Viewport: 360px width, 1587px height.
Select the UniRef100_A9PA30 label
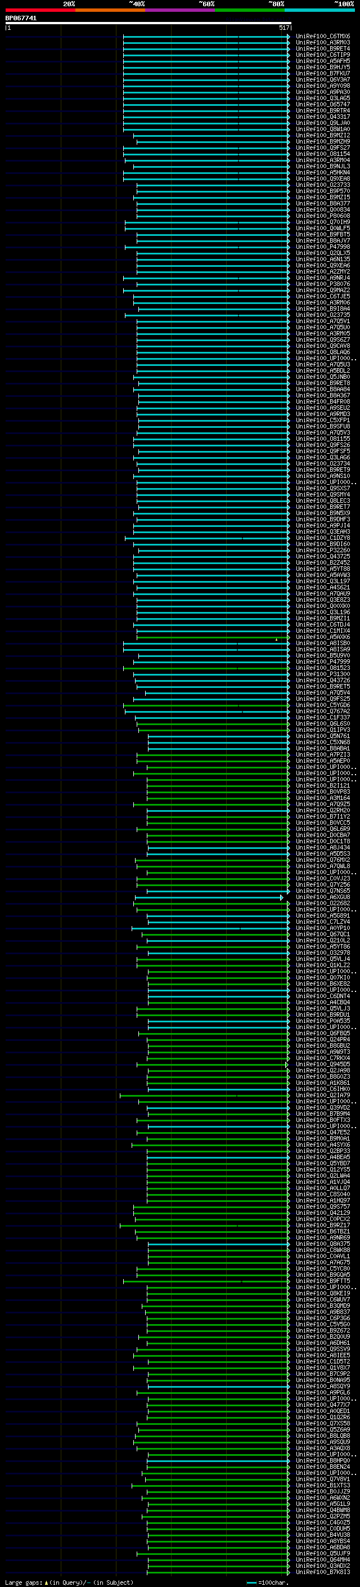(322, 92)
